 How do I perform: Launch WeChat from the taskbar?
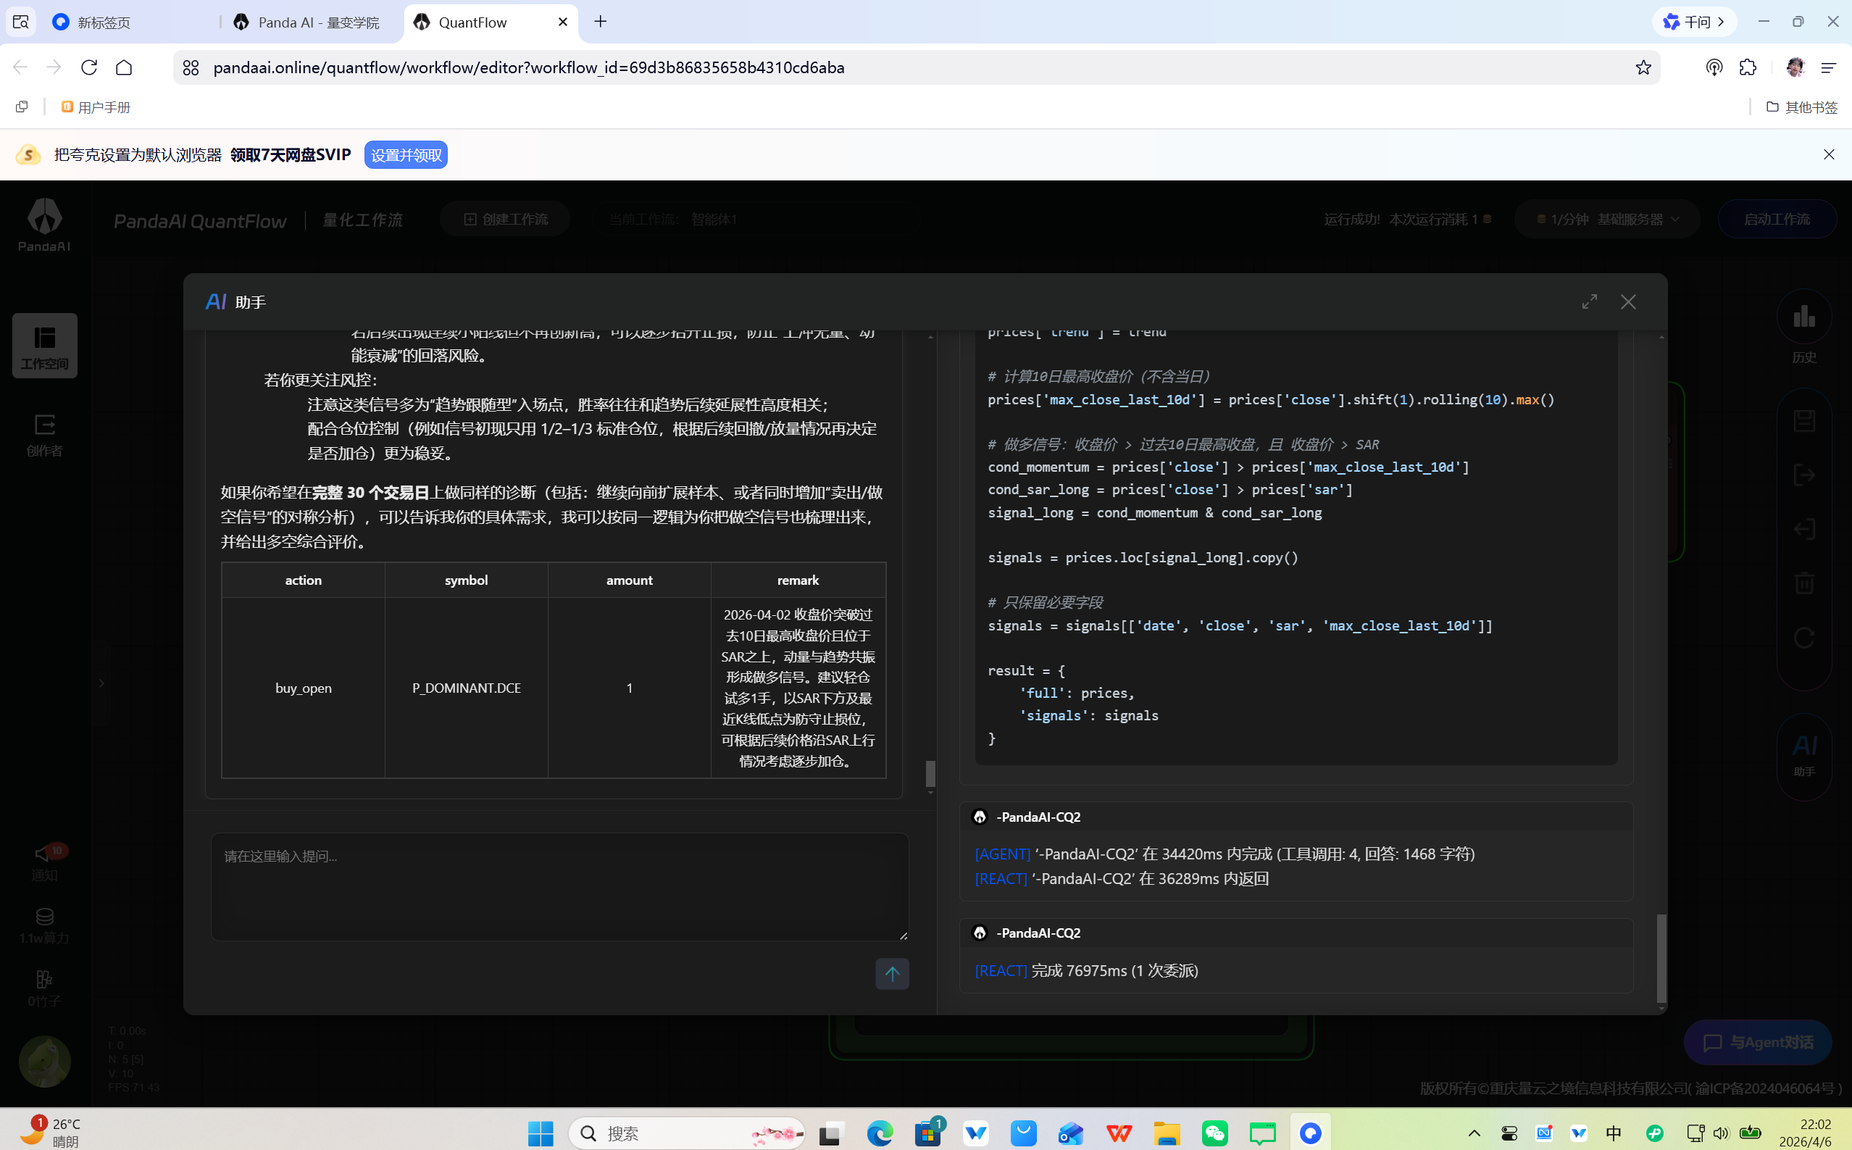pyautogui.click(x=1215, y=1133)
